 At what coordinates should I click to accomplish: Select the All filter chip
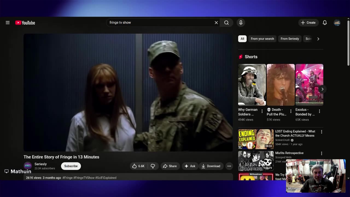coord(242,39)
